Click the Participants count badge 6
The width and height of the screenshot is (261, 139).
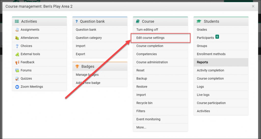tap(217, 37)
